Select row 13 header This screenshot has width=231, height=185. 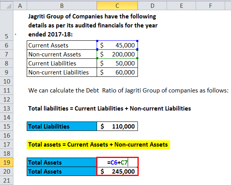[x=6, y=109]
